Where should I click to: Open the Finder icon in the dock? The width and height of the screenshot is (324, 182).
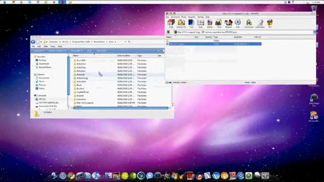108,175
